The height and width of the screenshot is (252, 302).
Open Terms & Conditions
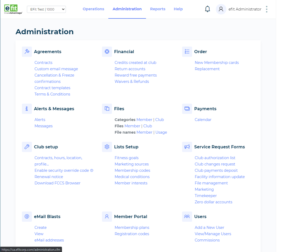coord(52,94)
